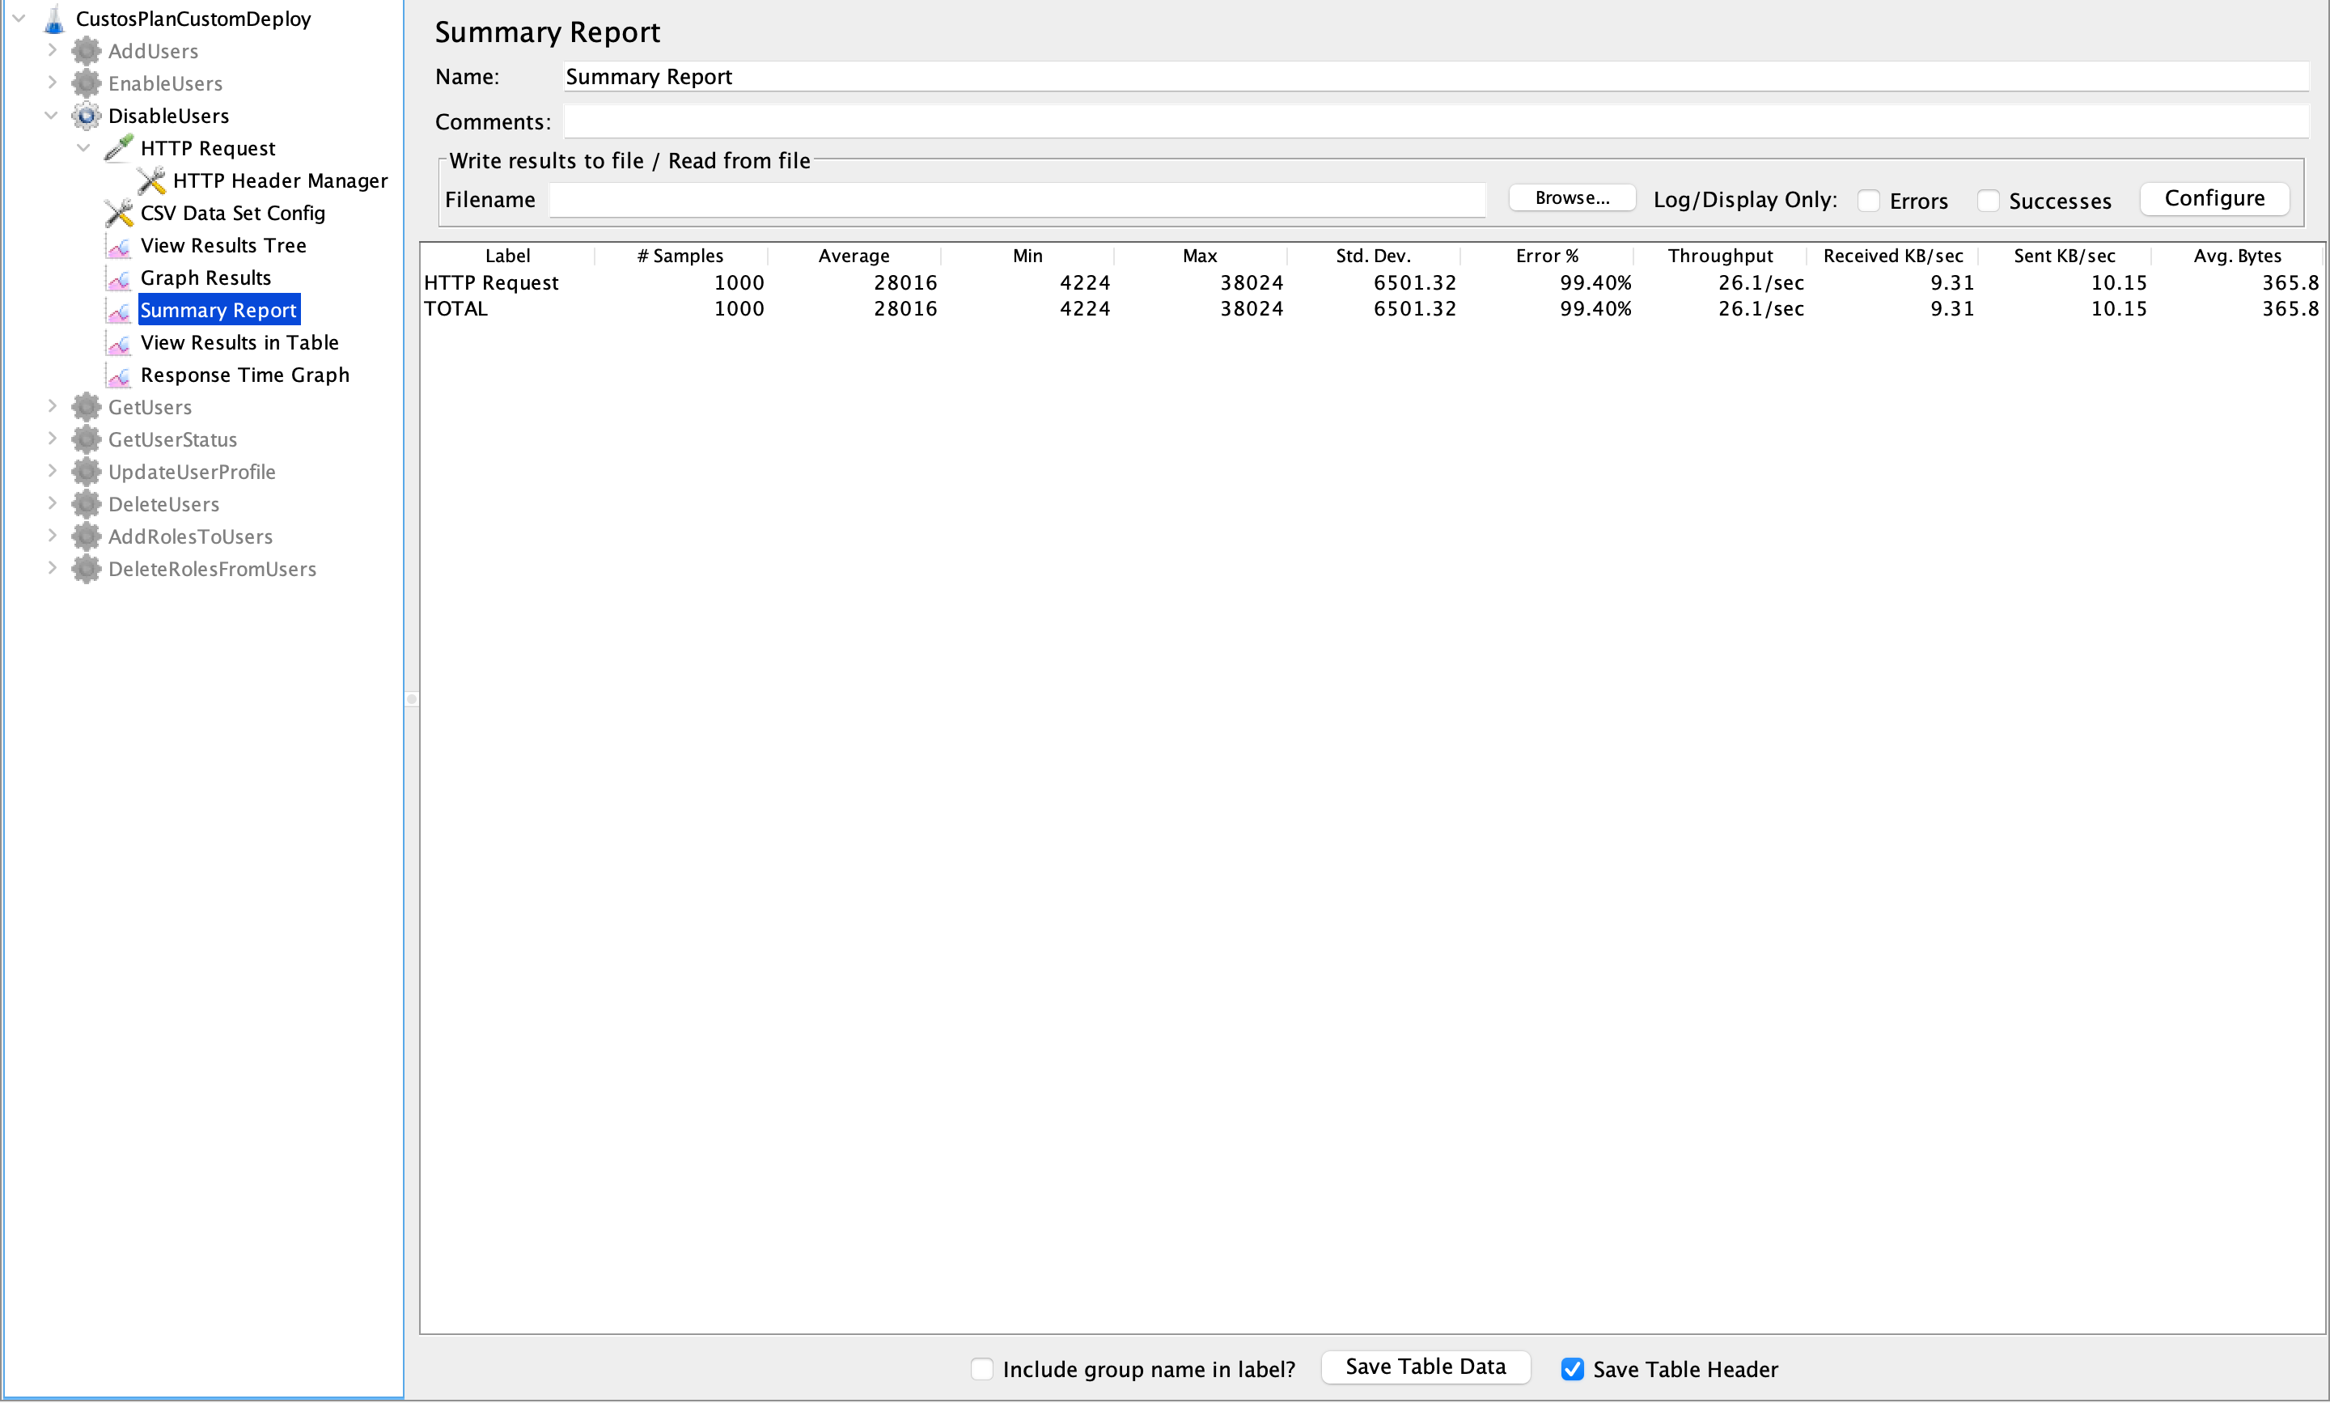This screenshot has width=2330, height=1403.
Task: Click the CSV Data Set Config icon
Action: (119, 213)
